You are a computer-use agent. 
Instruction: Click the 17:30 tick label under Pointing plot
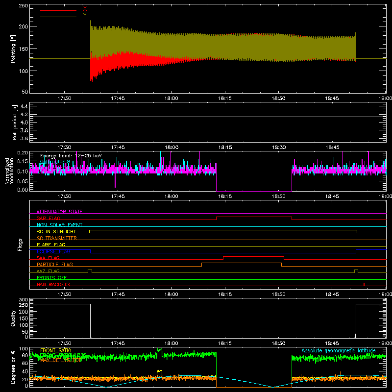coord(64,98)
